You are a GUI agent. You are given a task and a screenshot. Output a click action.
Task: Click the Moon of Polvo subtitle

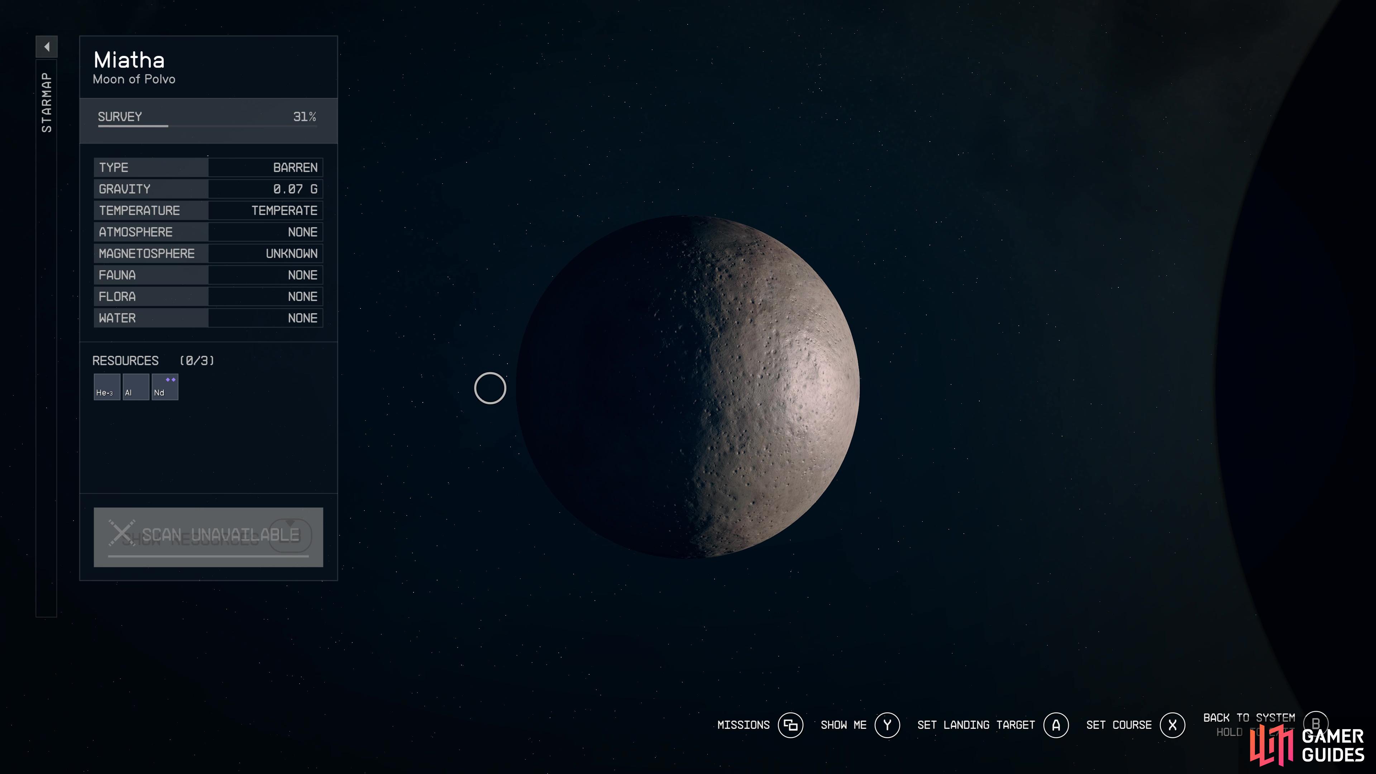click(134, 79)
